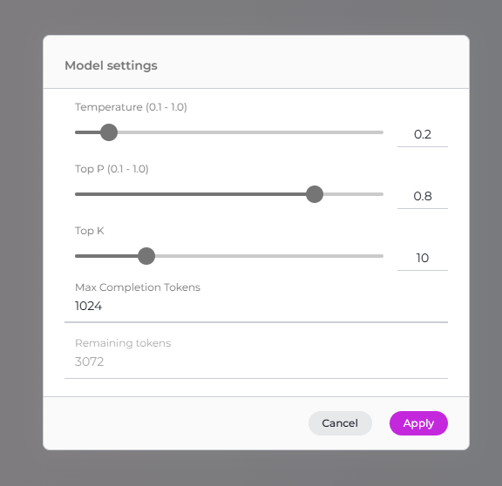502x486 pixels.
Task: Click the Top K slider handle
Action: point(146,256)
